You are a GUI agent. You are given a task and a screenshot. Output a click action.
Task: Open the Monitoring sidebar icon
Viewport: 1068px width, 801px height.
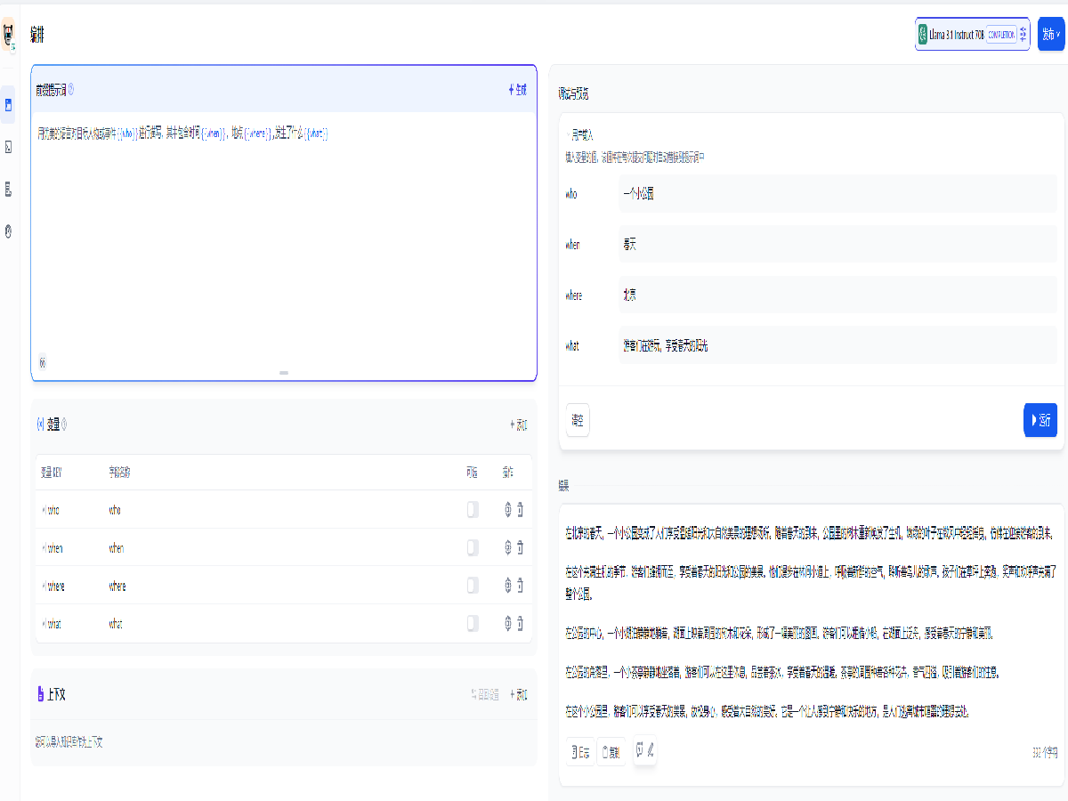[x=8, y=231]
